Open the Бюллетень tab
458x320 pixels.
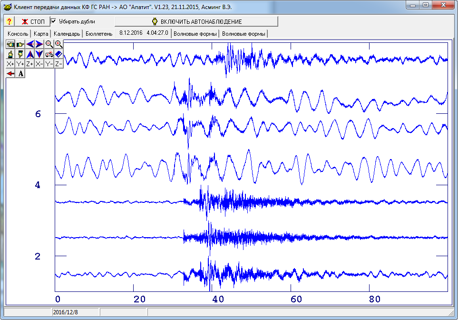[99, 34]
